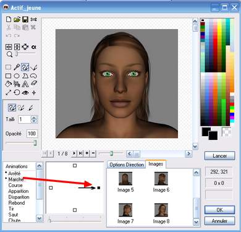Click the brush size input field
The image size is (241, 232).
pos(25,119)
